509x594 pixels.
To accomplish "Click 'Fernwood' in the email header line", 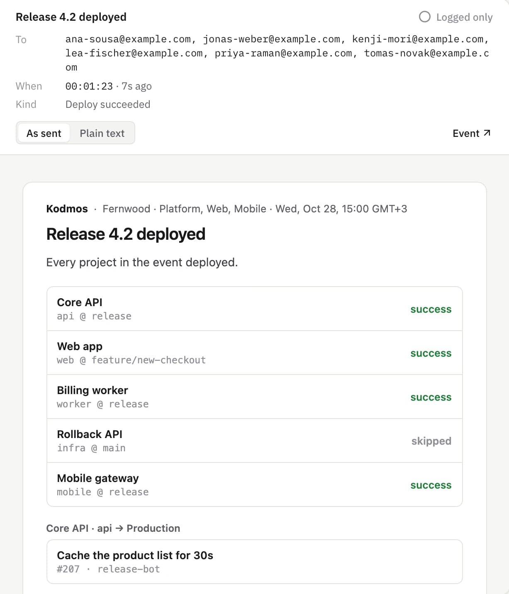I will [127, 209].
